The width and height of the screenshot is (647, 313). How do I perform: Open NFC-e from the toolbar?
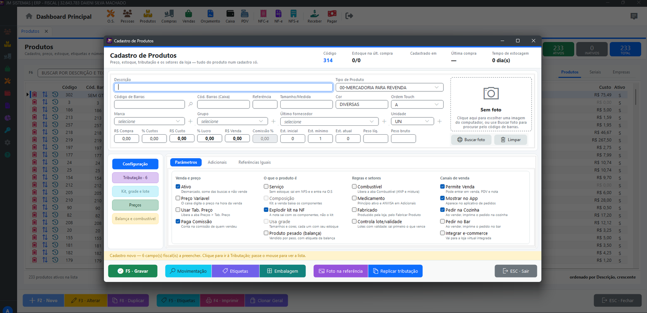263,16
